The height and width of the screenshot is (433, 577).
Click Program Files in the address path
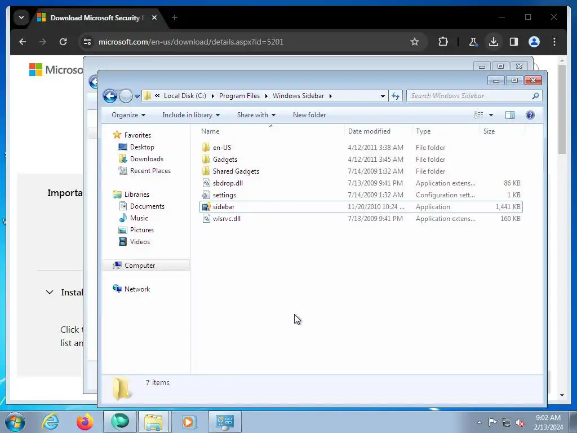239,96
